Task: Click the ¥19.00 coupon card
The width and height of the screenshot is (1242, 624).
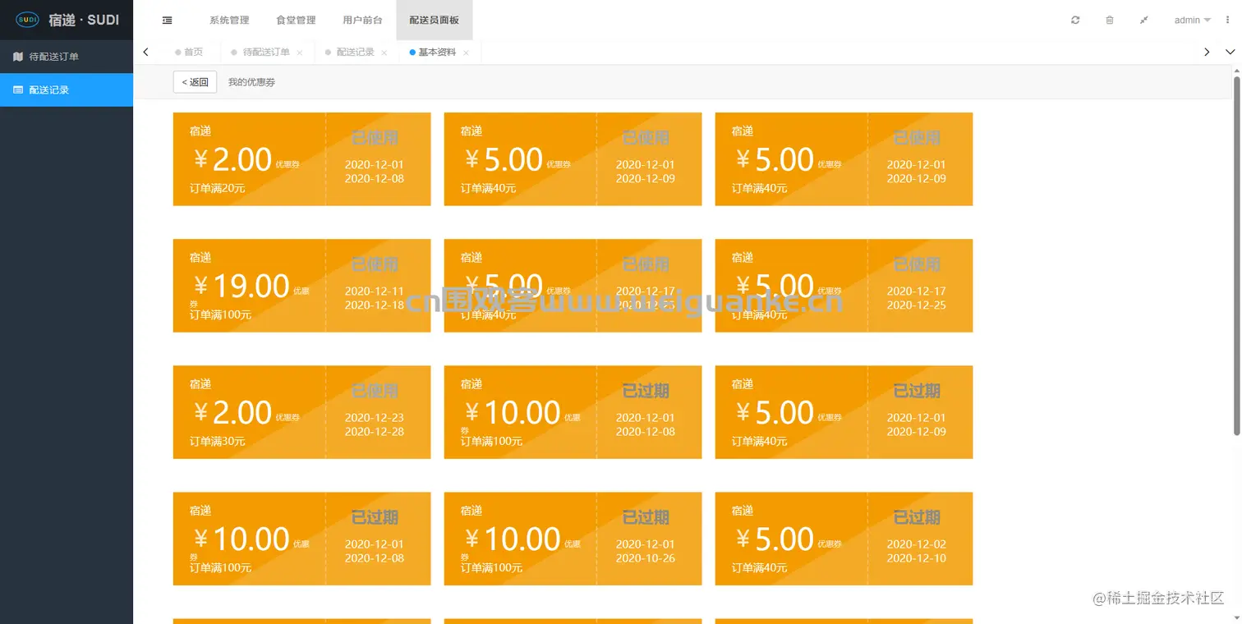Action: tap(301, 286)
